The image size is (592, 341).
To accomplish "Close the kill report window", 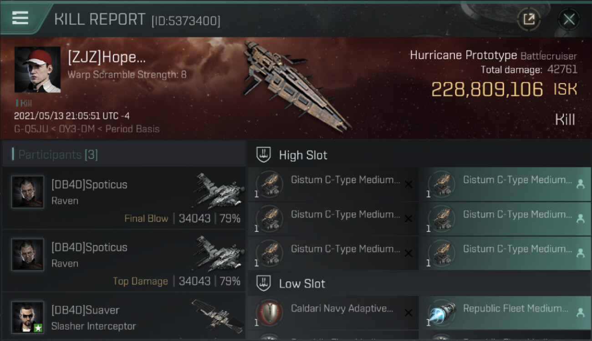I will coord(569,19).
